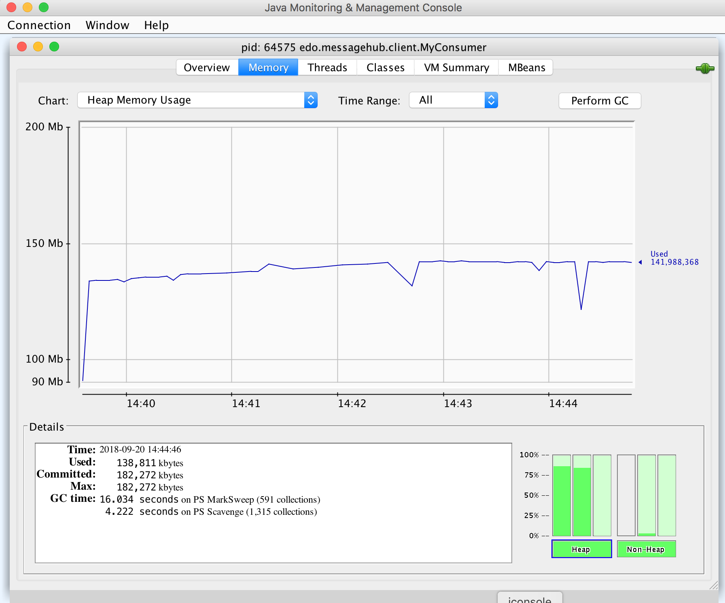This screenshot has width=725, height=603.
Task: Toggle the Heap memory view button
Action: (582, 549)
